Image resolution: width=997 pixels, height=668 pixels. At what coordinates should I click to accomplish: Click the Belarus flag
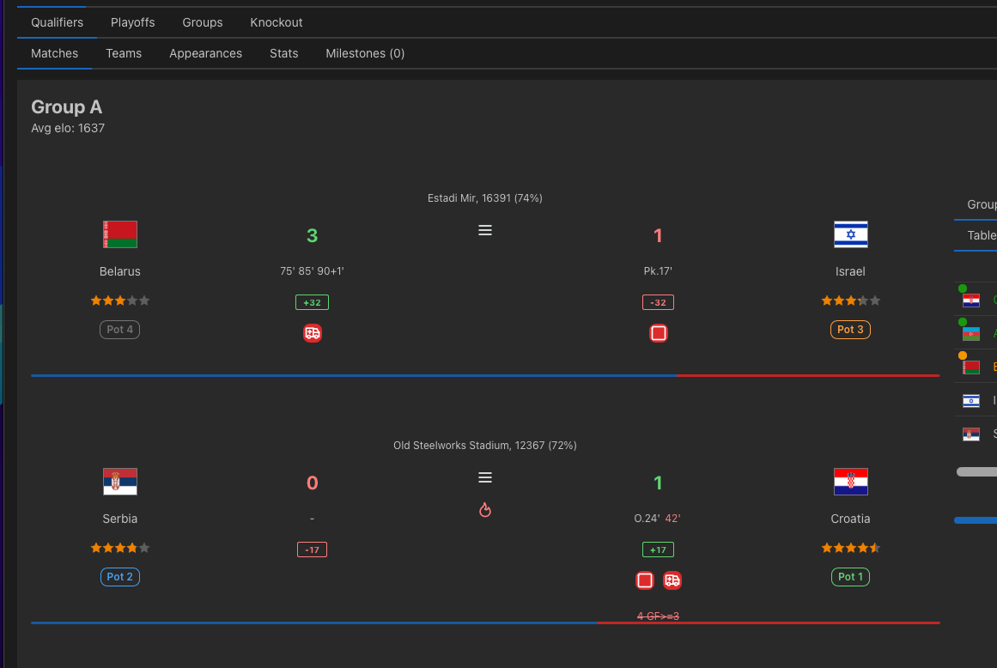coord(120,234)
